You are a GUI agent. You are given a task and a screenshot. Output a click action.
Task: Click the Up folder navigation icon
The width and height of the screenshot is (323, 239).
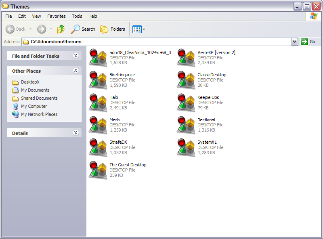pyautogui.click(x=61, y=29)
